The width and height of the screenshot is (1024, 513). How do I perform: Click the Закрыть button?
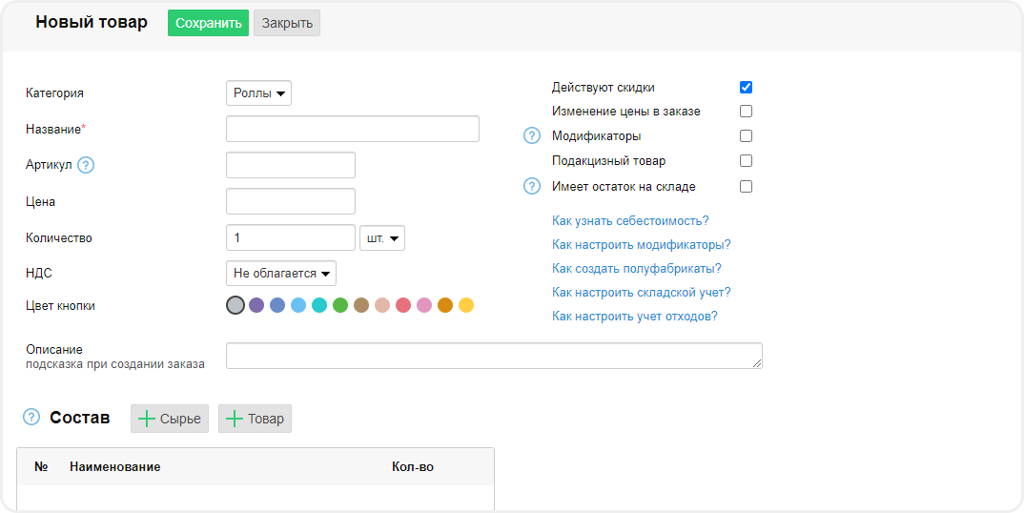pyautogui.click(x=287, y=23)
